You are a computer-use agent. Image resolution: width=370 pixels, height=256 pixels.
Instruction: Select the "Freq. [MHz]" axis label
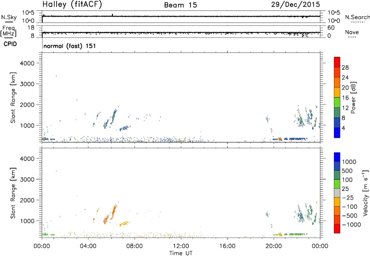pos(8,31)
